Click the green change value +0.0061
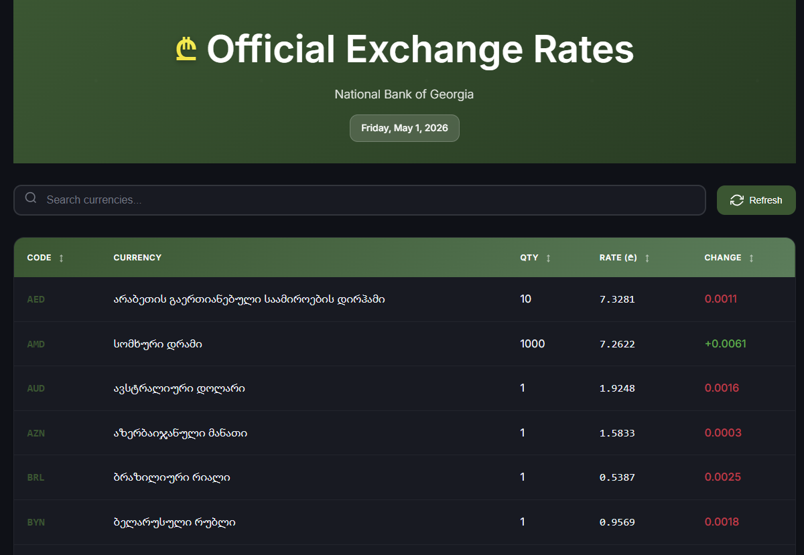Image resolution: width=804 pixels, height=555 pixels. tap(726, 344)
